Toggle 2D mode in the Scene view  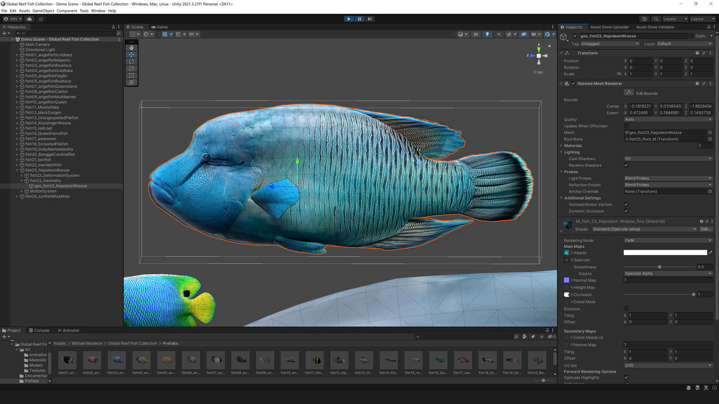[475, 34]
